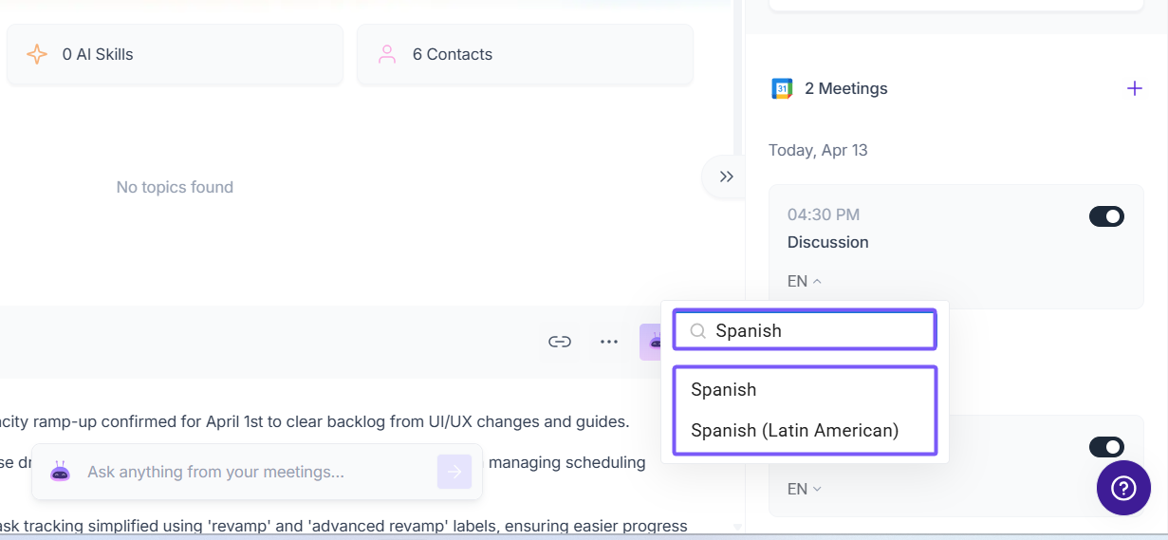Image resolution: width=1168 pixels, height=540 pixels.
Task: Click the language search field containing Spanish
Action: [816, 330]
